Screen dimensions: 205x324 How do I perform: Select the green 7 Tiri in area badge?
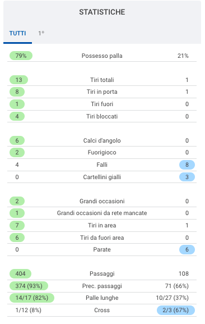pyautogui.click(x=17, y=225)
